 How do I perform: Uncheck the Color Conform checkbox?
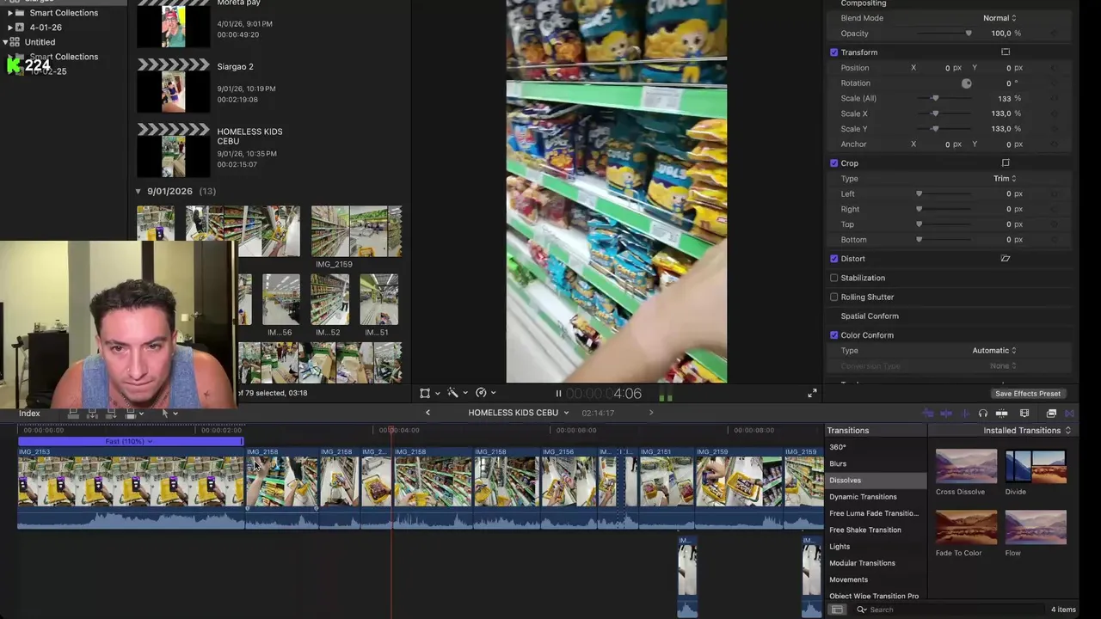833,335
